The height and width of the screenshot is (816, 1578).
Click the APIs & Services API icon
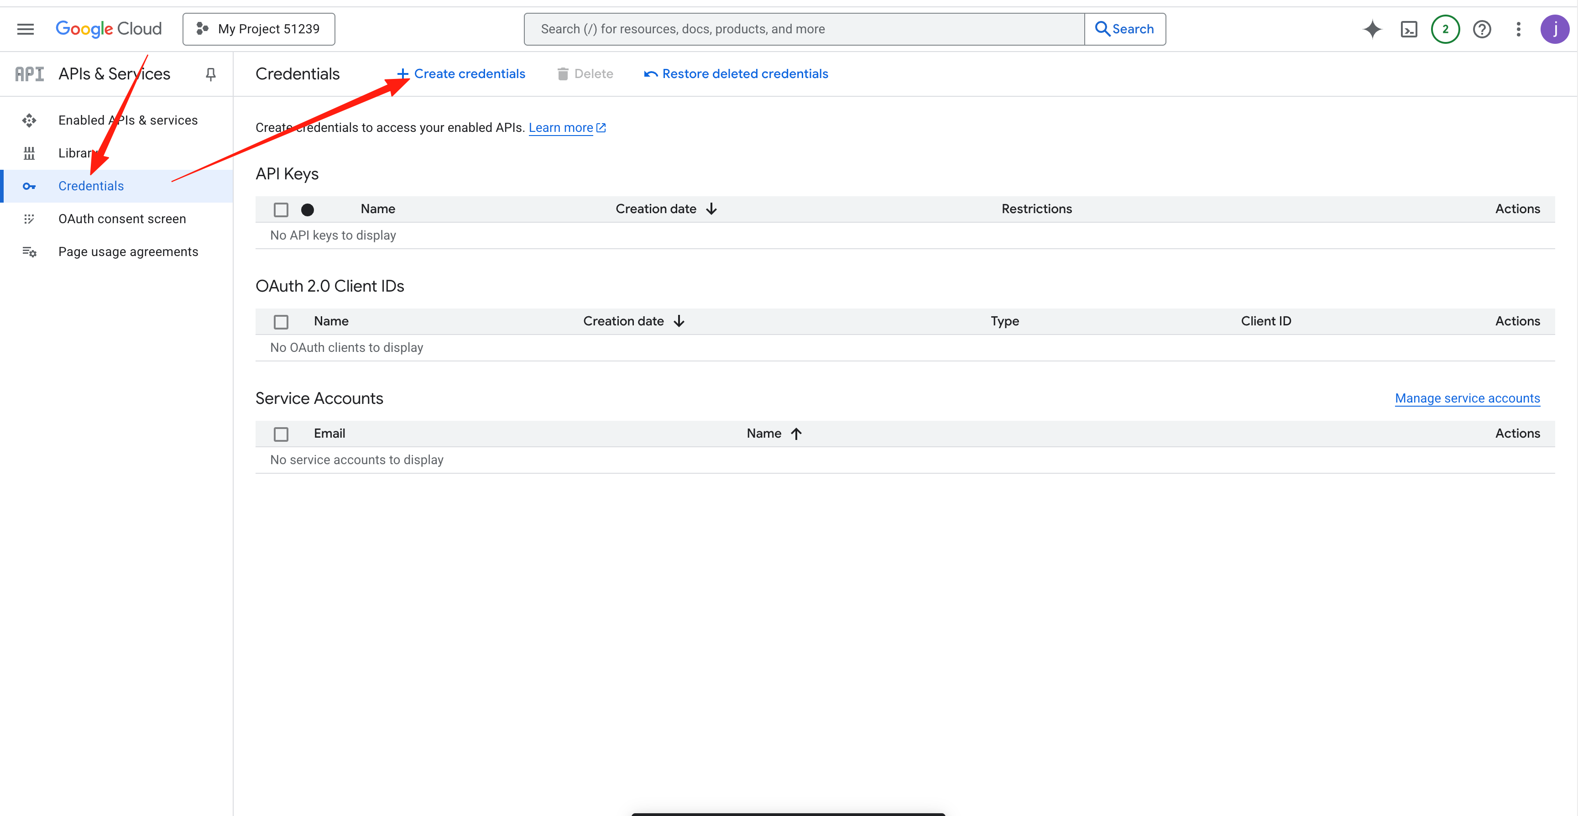29,74
